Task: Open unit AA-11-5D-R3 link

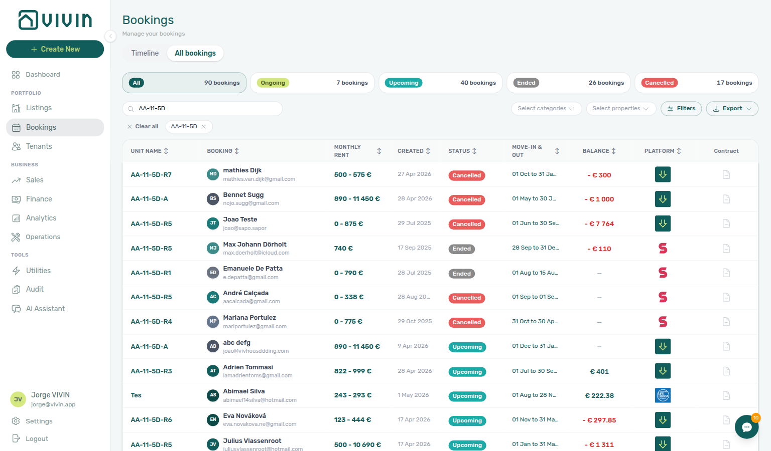Action: [x=151, y=371]
